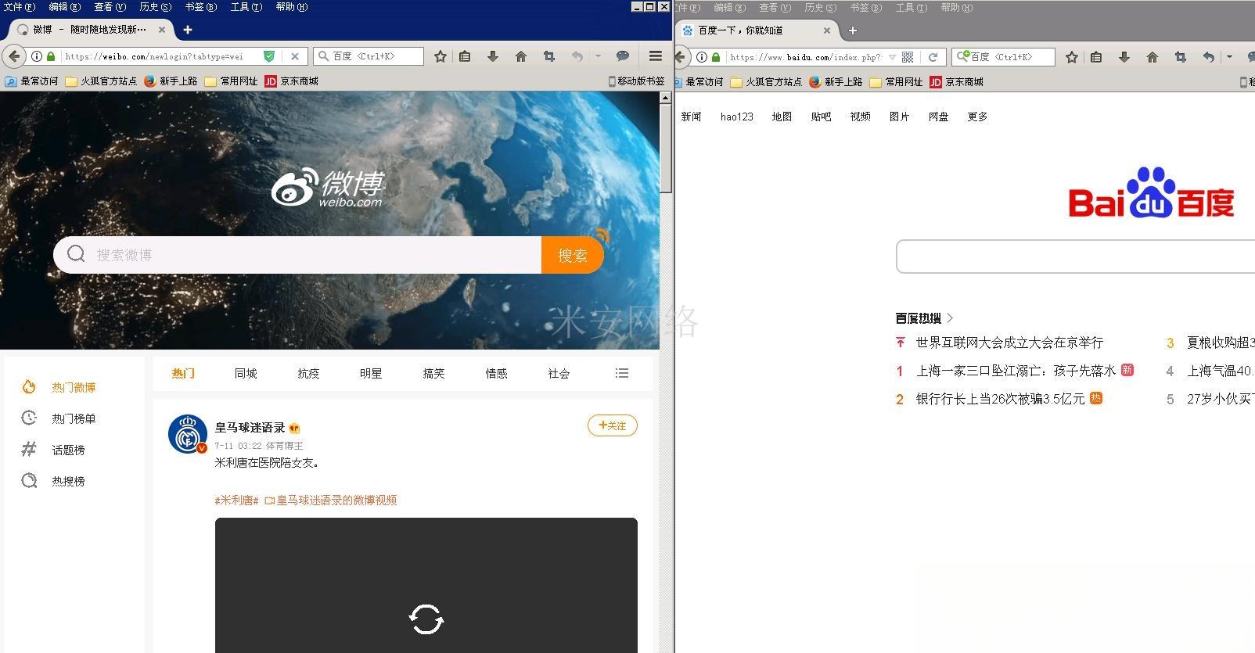Open the 常用网址 bookmark folder in the Weibo window
This screenshot has width=1255, height=653.
(231, 81)
